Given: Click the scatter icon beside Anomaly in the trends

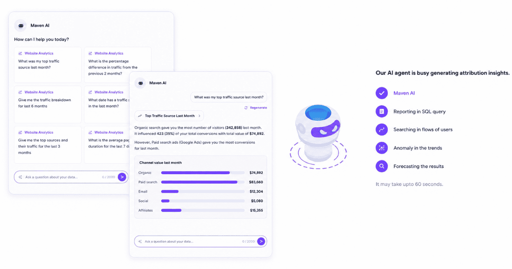Looking at the screenshot, I should 381,148.
